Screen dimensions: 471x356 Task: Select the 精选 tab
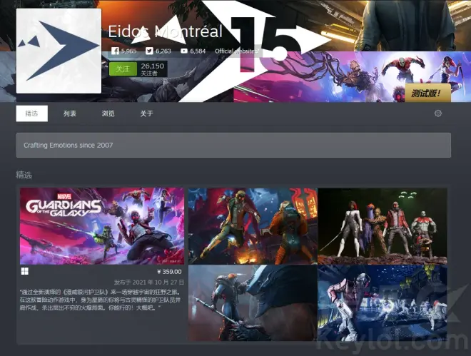[x=32, y=113]
